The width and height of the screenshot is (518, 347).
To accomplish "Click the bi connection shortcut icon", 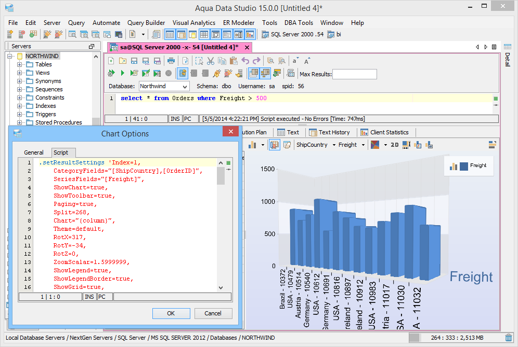I will tap(331, 34).
